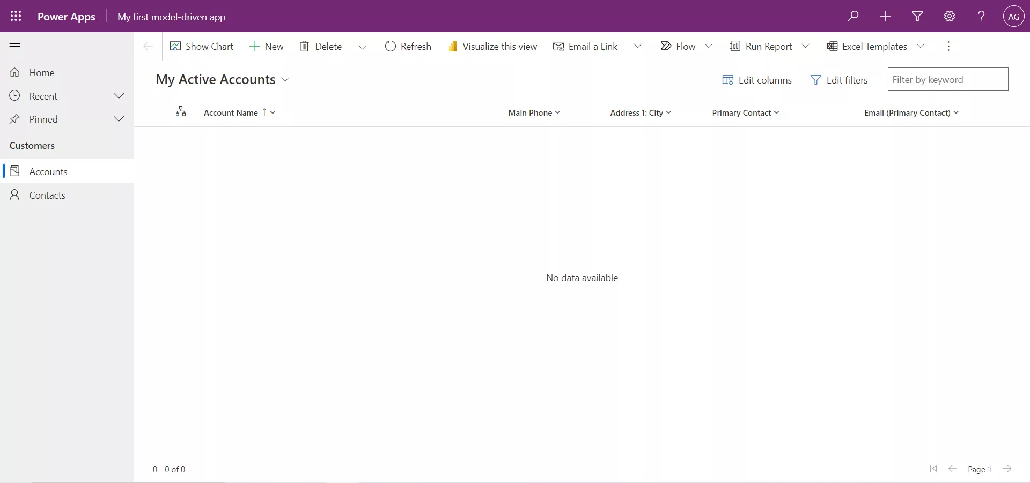The image size is (1030, 483).
Task: Refresh the accounts view
Action: (x=408, y=47)
